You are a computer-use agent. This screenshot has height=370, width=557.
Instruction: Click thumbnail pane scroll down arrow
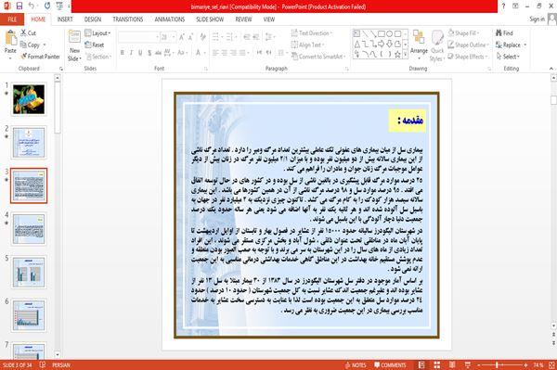[58, 355]
